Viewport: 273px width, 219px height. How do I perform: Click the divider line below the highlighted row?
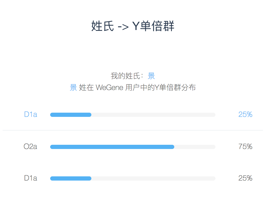coord(133,130)
